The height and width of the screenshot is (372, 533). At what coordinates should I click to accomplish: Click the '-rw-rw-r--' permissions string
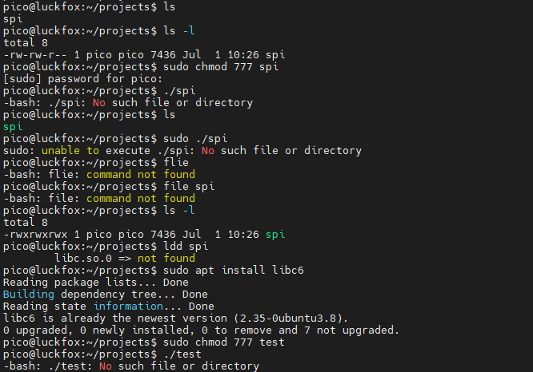pos(35,55)
